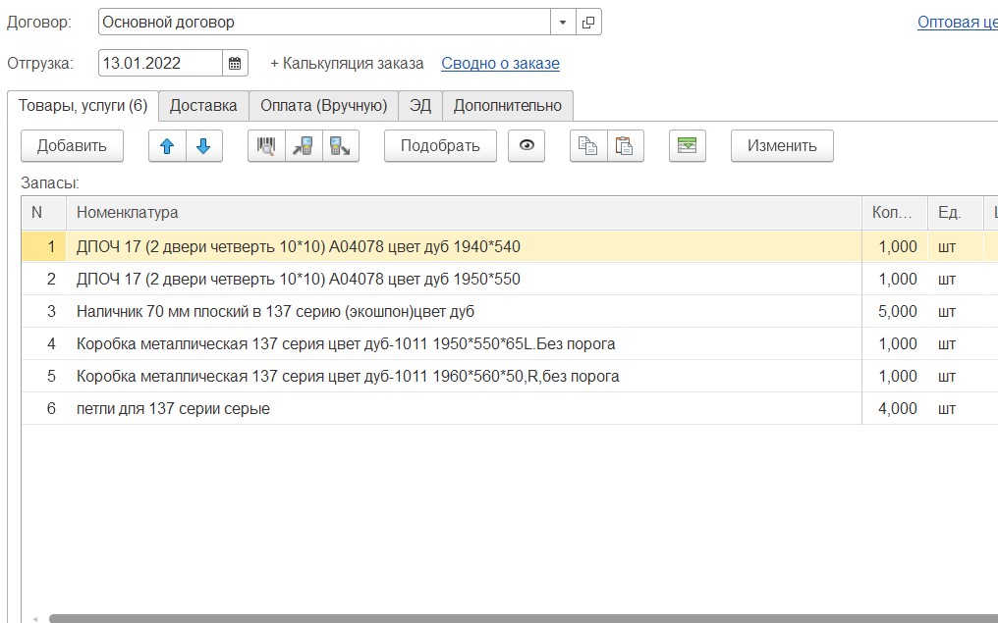
Task: Open the calendar for the Отгрузка date
Action: pyautogui.click(x=235, y=64)
